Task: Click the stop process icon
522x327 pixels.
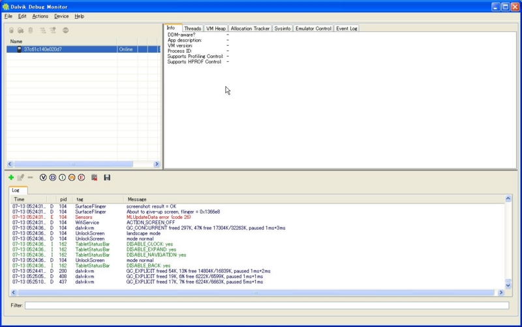Action: [x=66, y=31]
